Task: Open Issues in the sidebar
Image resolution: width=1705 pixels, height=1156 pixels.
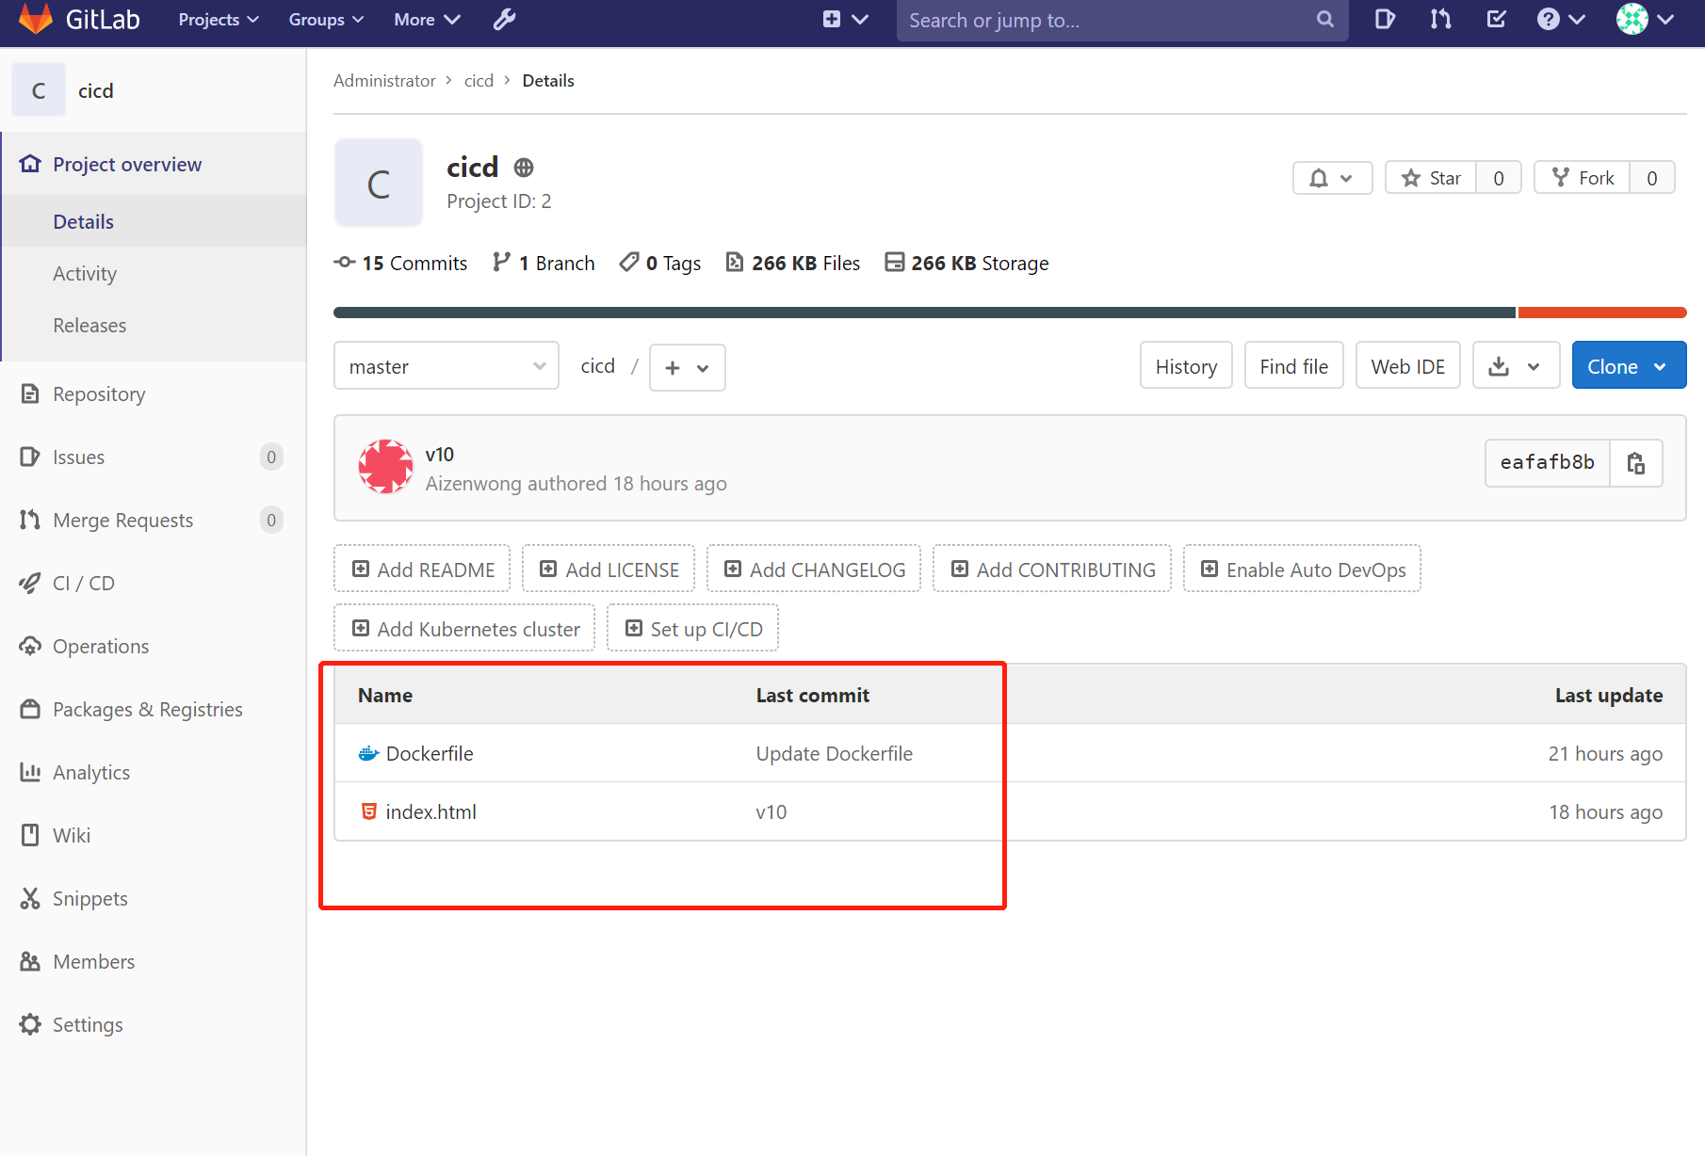Action: (154, 457)
